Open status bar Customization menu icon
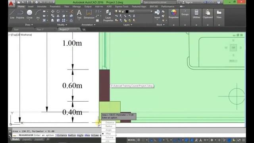 point(243,140)
